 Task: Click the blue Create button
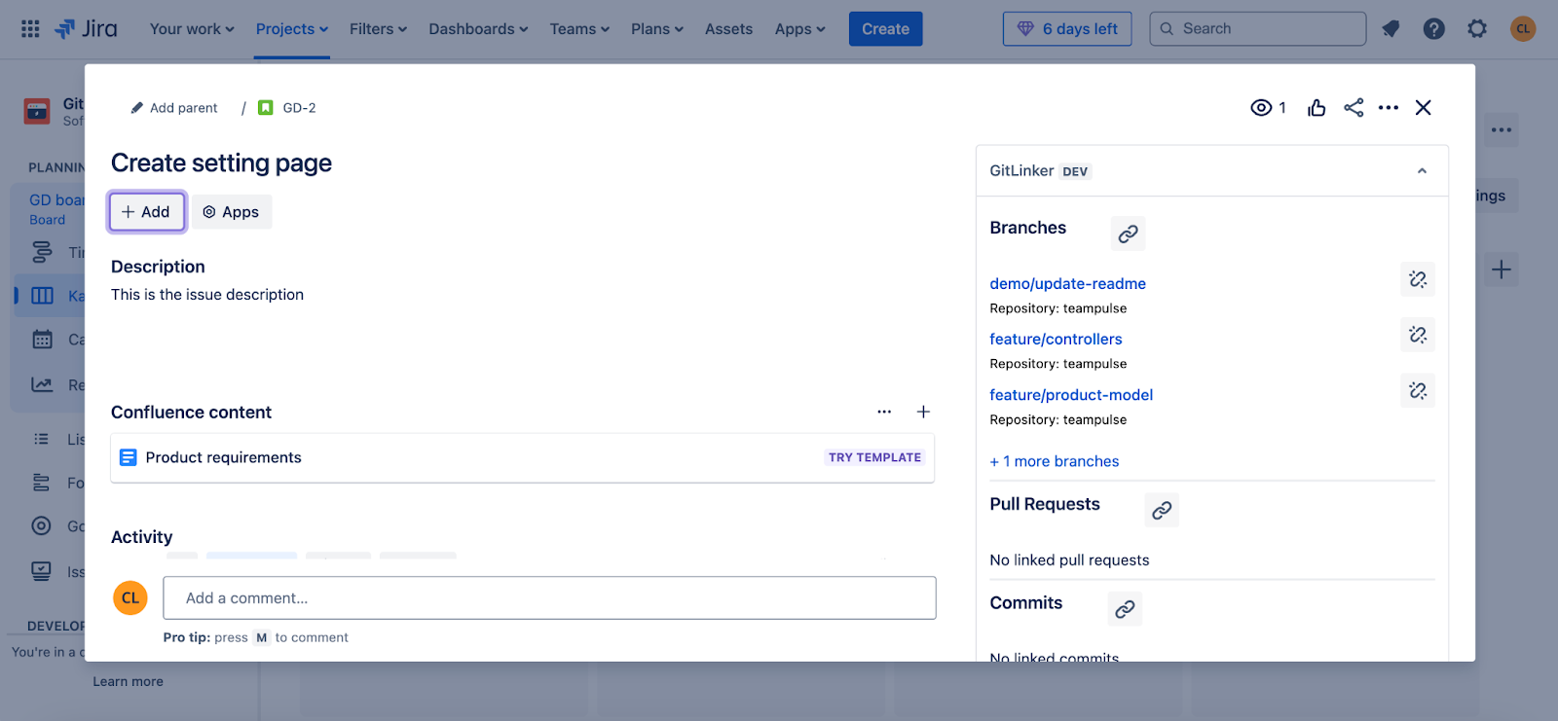click(x=885, y=29)
